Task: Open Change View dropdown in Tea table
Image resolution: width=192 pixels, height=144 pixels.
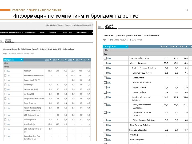Action: [115, 46]
